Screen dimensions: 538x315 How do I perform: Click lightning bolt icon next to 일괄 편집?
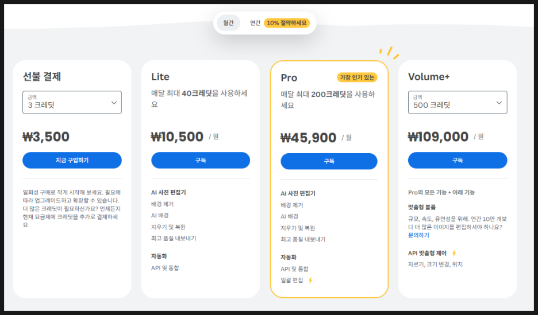pyautogui.click(x=310, y=280)
